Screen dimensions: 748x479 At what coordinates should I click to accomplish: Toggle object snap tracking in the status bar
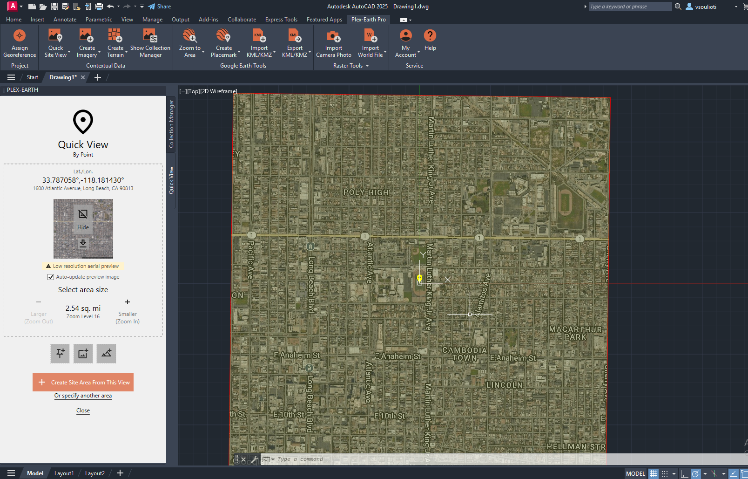coord(734,473)
